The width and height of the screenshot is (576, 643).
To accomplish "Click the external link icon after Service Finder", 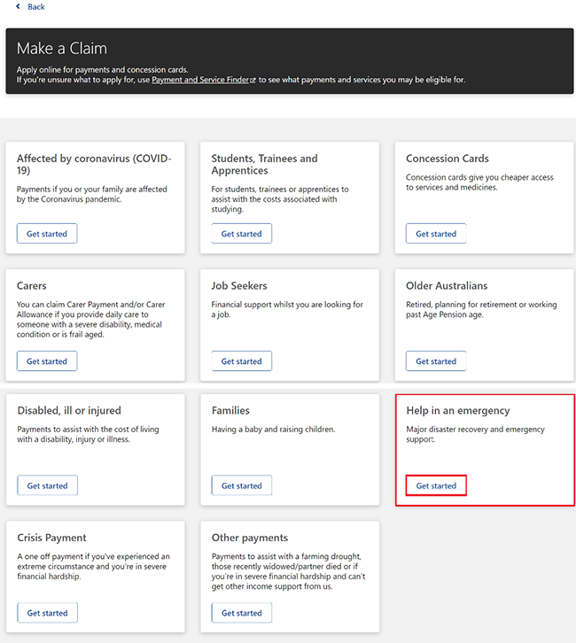I will [x=253, y=81].
